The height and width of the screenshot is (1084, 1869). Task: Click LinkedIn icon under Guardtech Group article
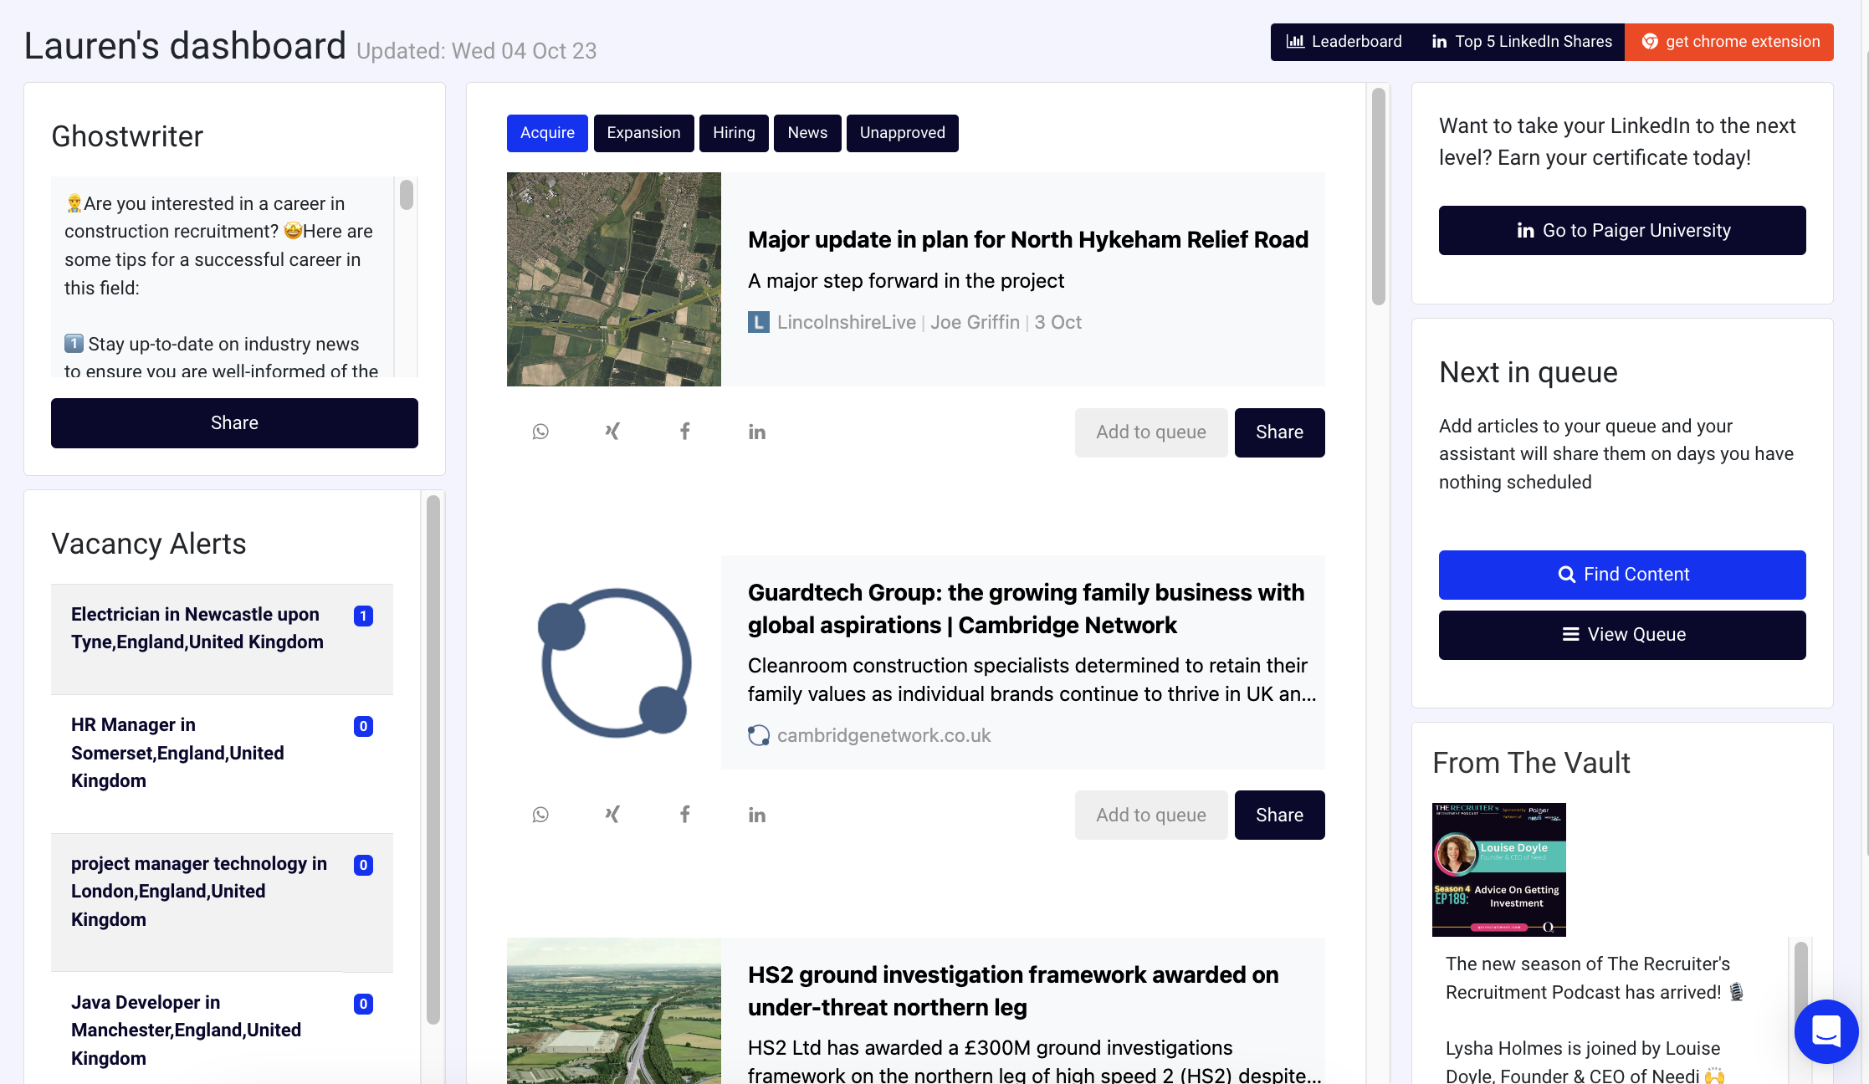757,815
